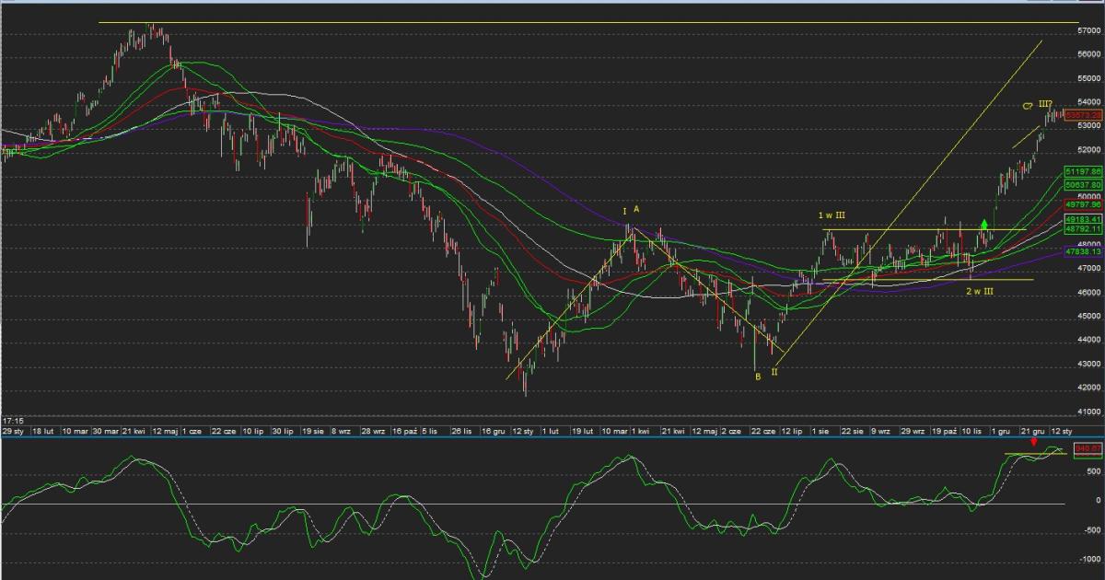Viewport: 1105px width, 580px height.
Task: Click "16 paź" on the date axis
Action: tap(404, 431)
